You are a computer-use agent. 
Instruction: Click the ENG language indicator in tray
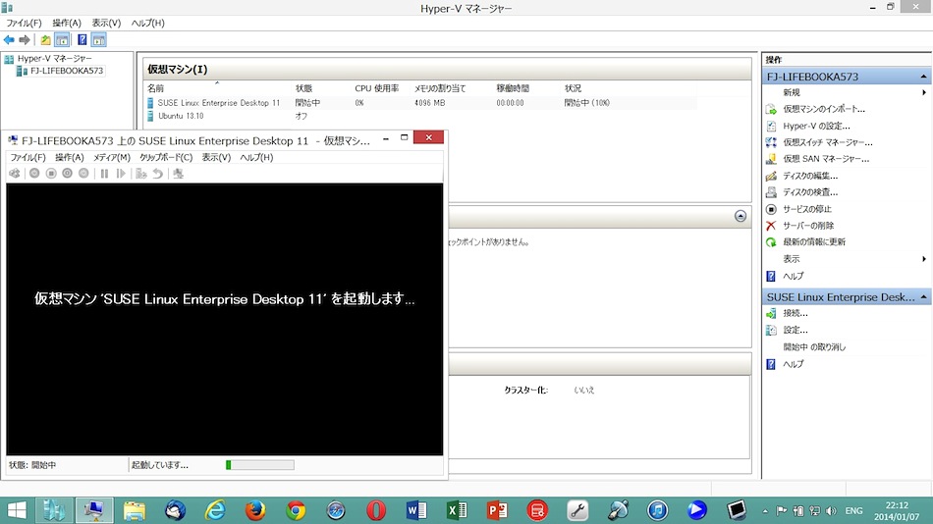(x=853, y=511)
